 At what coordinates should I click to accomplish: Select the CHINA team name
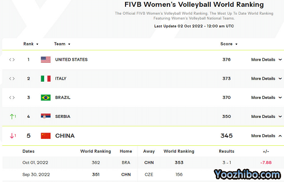pyautogui.click(x=65, y=136)
